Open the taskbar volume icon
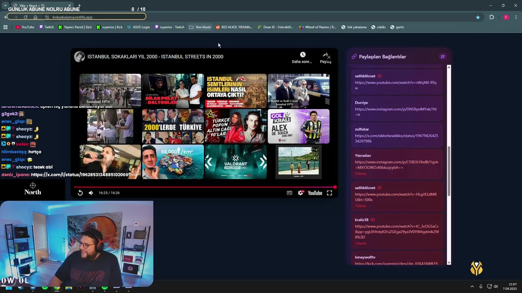 point(496,286)
